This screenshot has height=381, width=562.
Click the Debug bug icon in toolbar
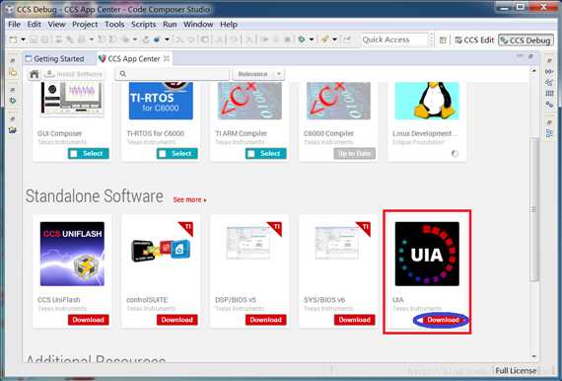click(x=157, y=39)
